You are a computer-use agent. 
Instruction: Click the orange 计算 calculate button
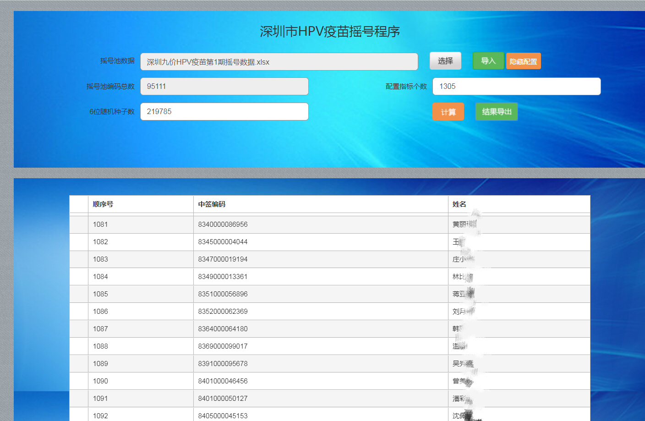coord(448,112)
